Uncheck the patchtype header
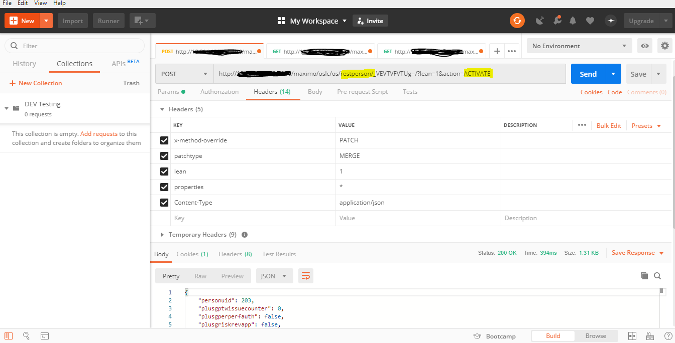The width and height of the screenshot is (675, 343). click(164, 156)
